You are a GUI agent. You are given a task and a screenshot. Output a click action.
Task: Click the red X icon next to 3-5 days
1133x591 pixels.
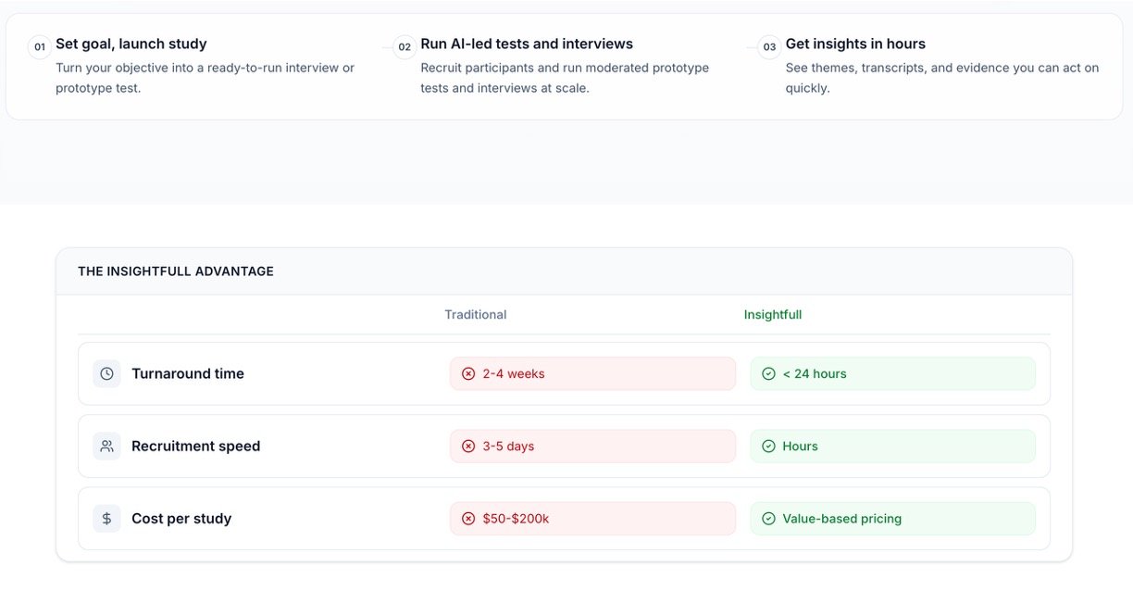point(468,446)
